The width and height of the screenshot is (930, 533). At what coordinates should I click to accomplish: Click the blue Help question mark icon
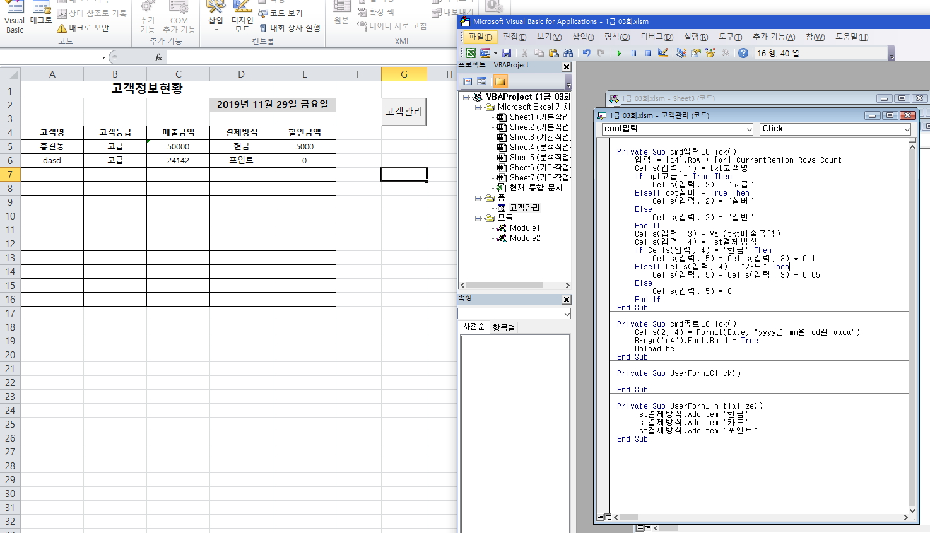(743, 54)
